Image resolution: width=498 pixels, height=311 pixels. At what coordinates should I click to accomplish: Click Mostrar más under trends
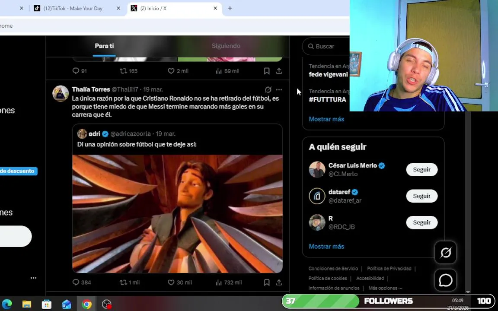[326, 119]
